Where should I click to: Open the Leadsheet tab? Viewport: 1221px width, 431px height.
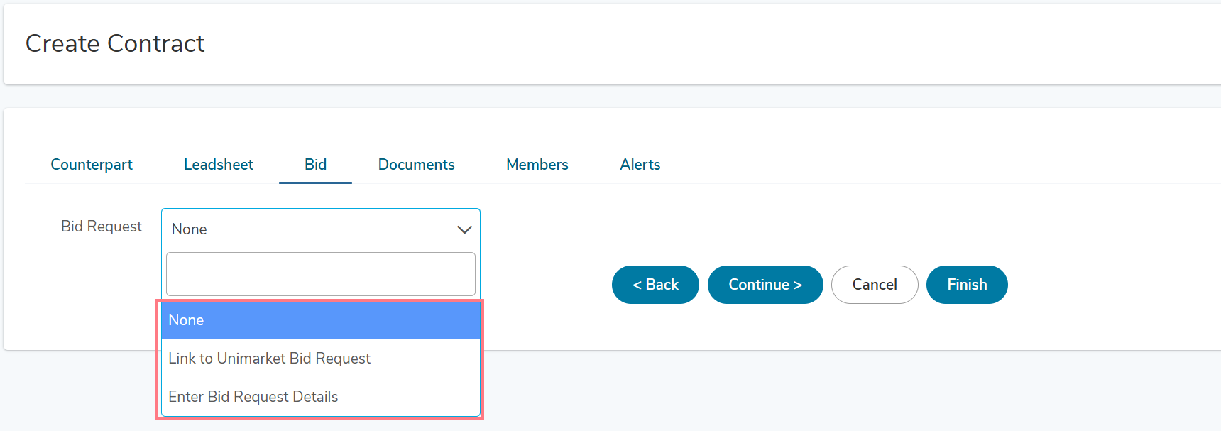219,165
